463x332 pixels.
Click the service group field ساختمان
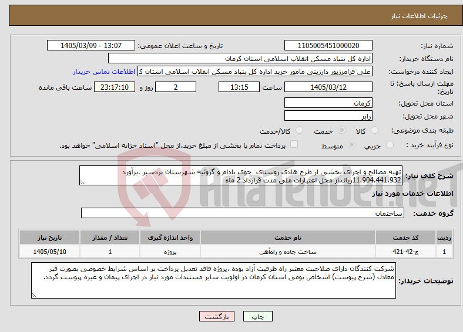click(243, 213)
